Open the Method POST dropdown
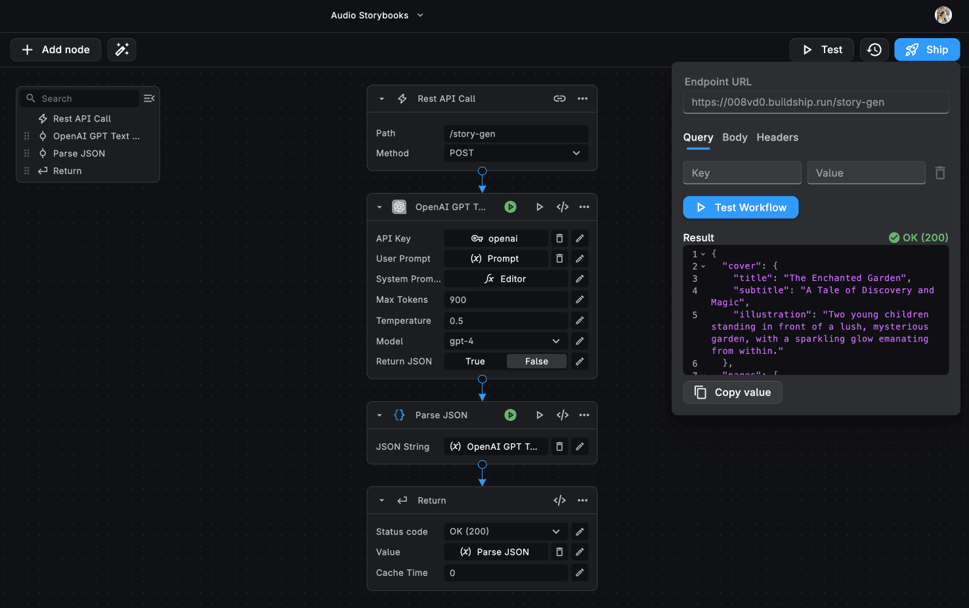 (515, 153)
